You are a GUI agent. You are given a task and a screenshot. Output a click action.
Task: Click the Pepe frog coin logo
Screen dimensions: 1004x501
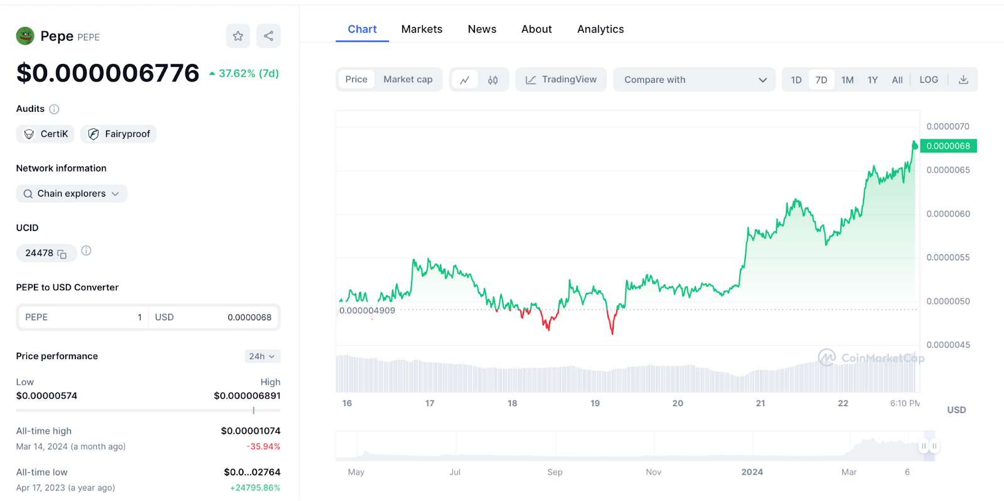[25, 36]
